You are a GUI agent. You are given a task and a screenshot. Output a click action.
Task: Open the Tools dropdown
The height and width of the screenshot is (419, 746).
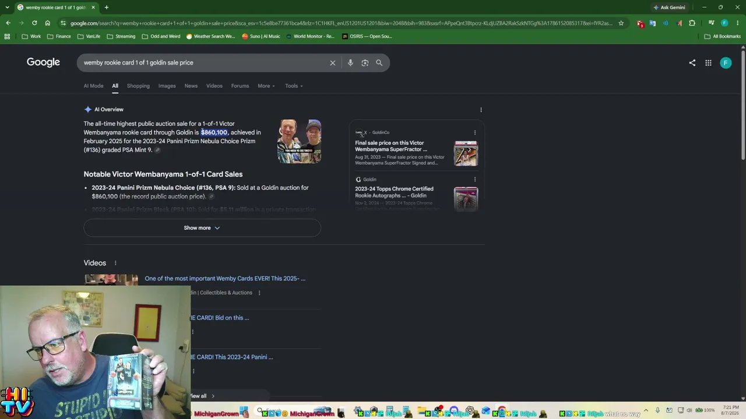point(294,86)
